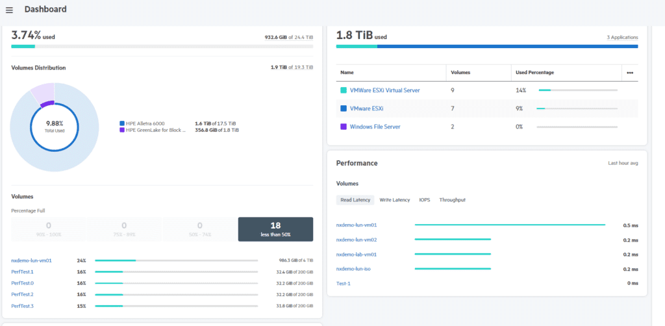The height and width of the screenshot is (326, 665).
Task: Click the 0.5 ms latency value
Action: (630, 225)
